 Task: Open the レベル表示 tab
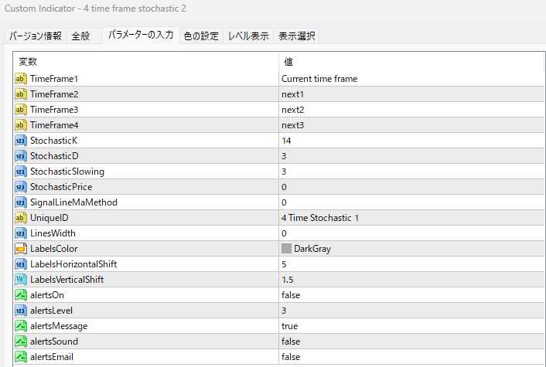click(x=248, y=36)
